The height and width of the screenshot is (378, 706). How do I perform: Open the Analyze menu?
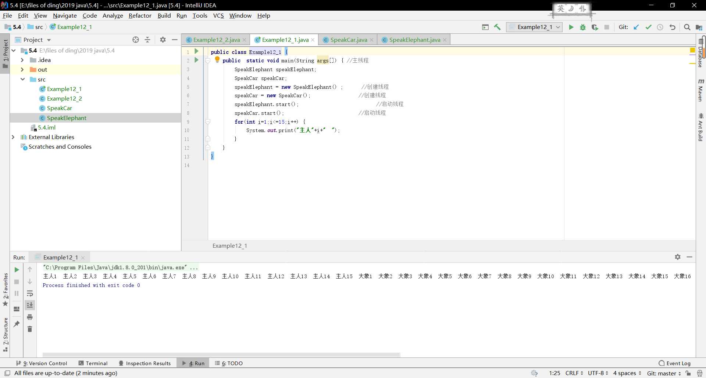click(113, 15)
